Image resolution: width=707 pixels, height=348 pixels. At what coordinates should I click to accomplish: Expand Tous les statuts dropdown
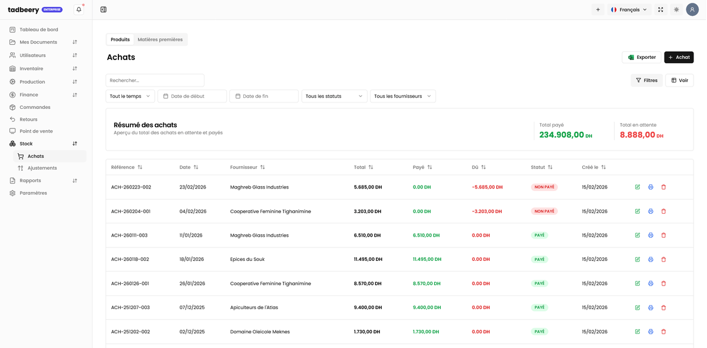334,96
